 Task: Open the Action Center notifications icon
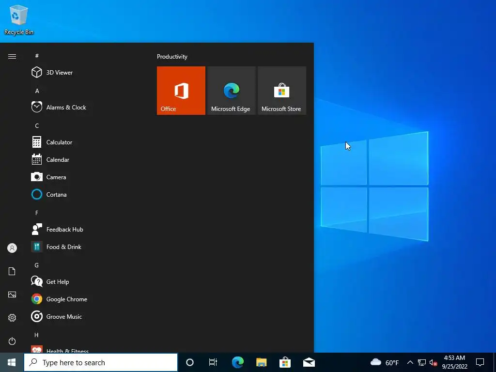[480, 362]
